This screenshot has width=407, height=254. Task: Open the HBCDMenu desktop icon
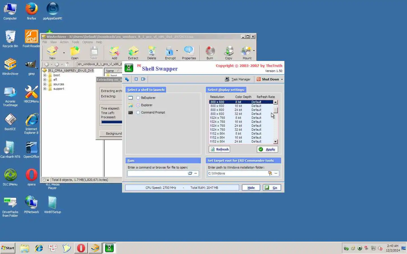tap(31, 95)
